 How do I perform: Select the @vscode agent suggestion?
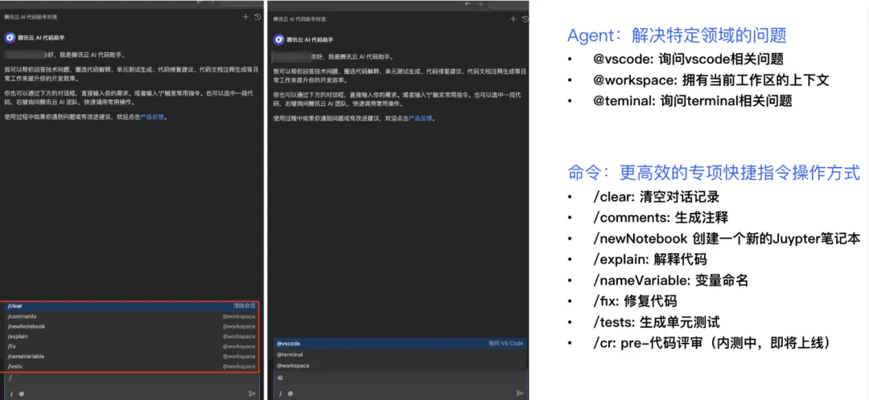click(400, 344)
